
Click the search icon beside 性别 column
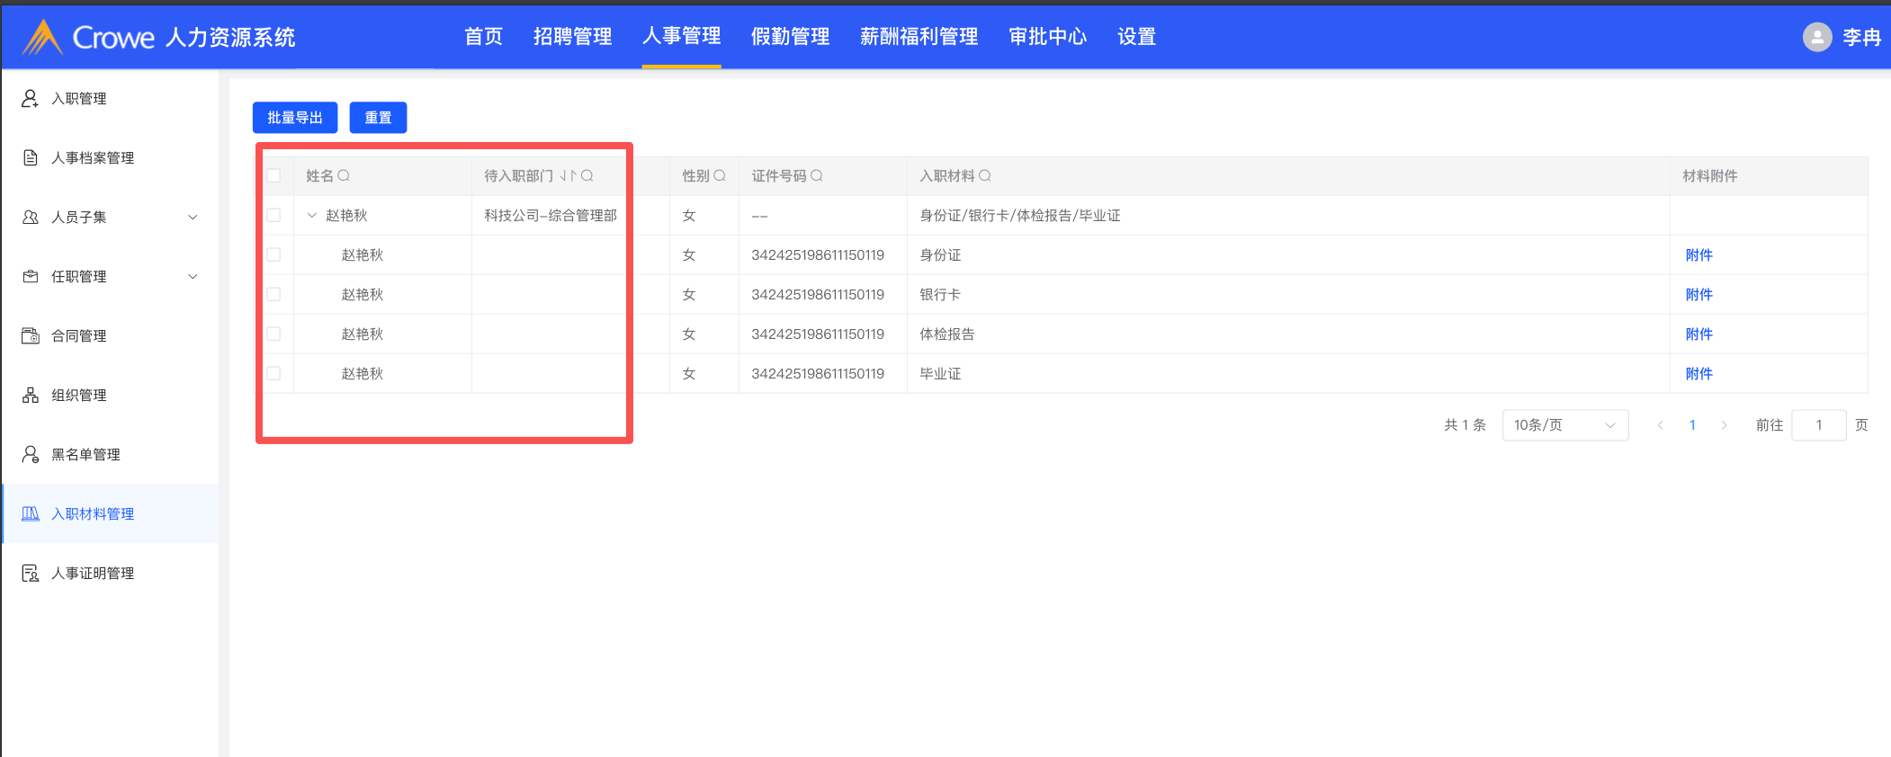[720, 176]
